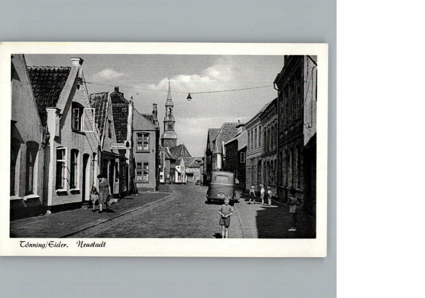
Task: Click the hanging shop sign on the left
Action: (117, 146)
